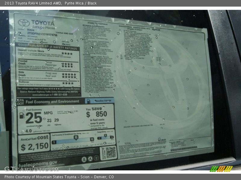The height and width of the screenshot is (180, 241).
Task: Click the "Let's Go Places" tagline
Action: click(x=43, y=27)
